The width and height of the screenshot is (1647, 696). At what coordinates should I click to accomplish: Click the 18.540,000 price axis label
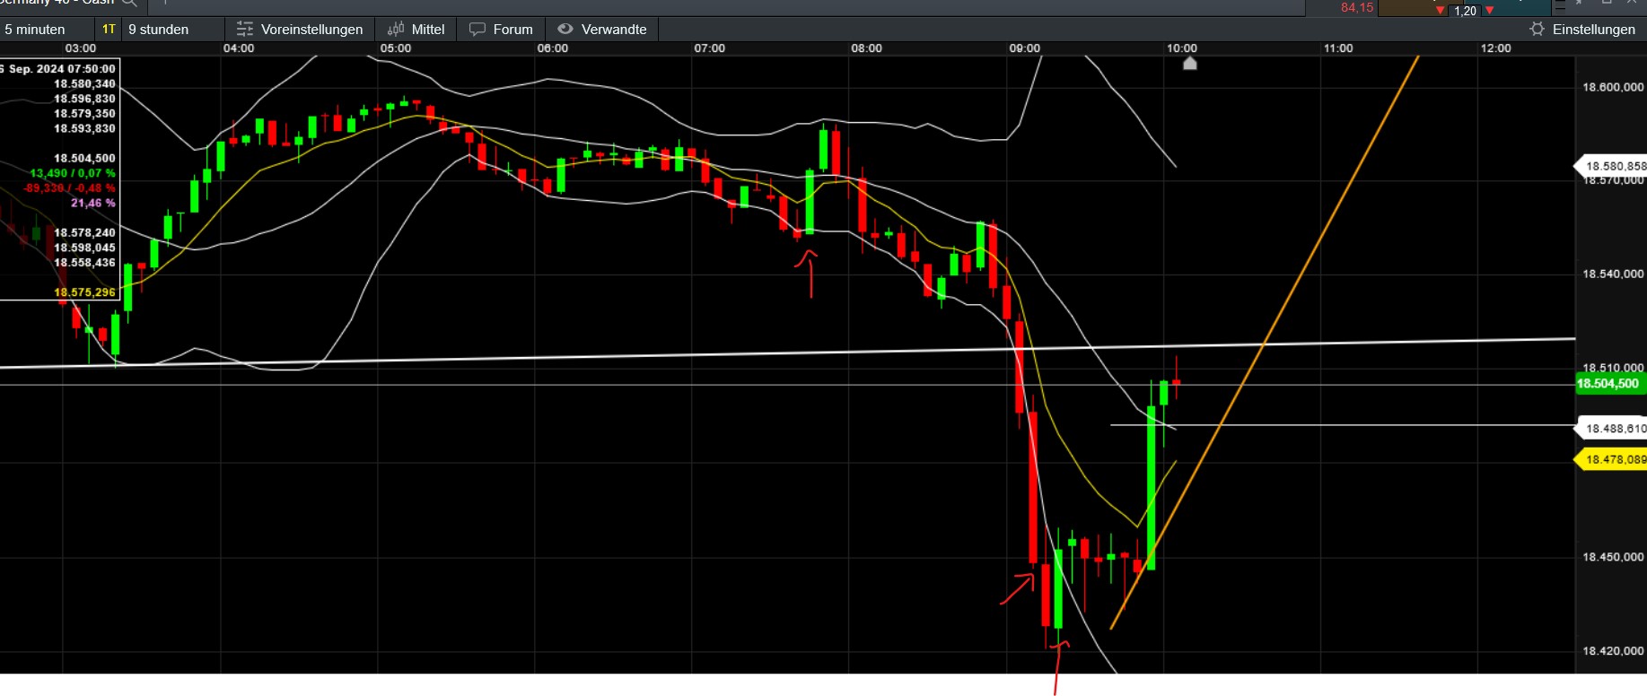[1613, 274]
